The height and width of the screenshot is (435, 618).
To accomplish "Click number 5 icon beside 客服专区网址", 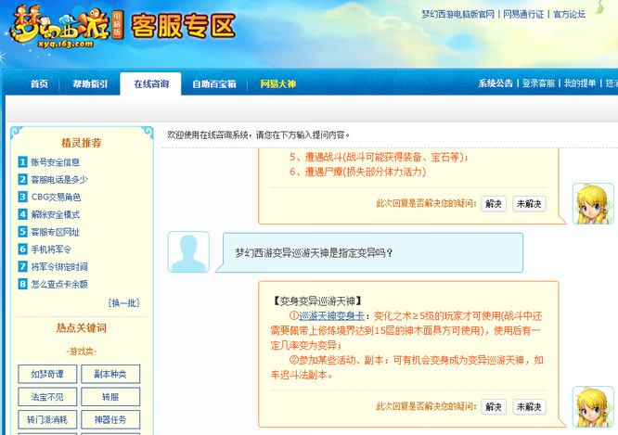I will [x=23, y=232].
